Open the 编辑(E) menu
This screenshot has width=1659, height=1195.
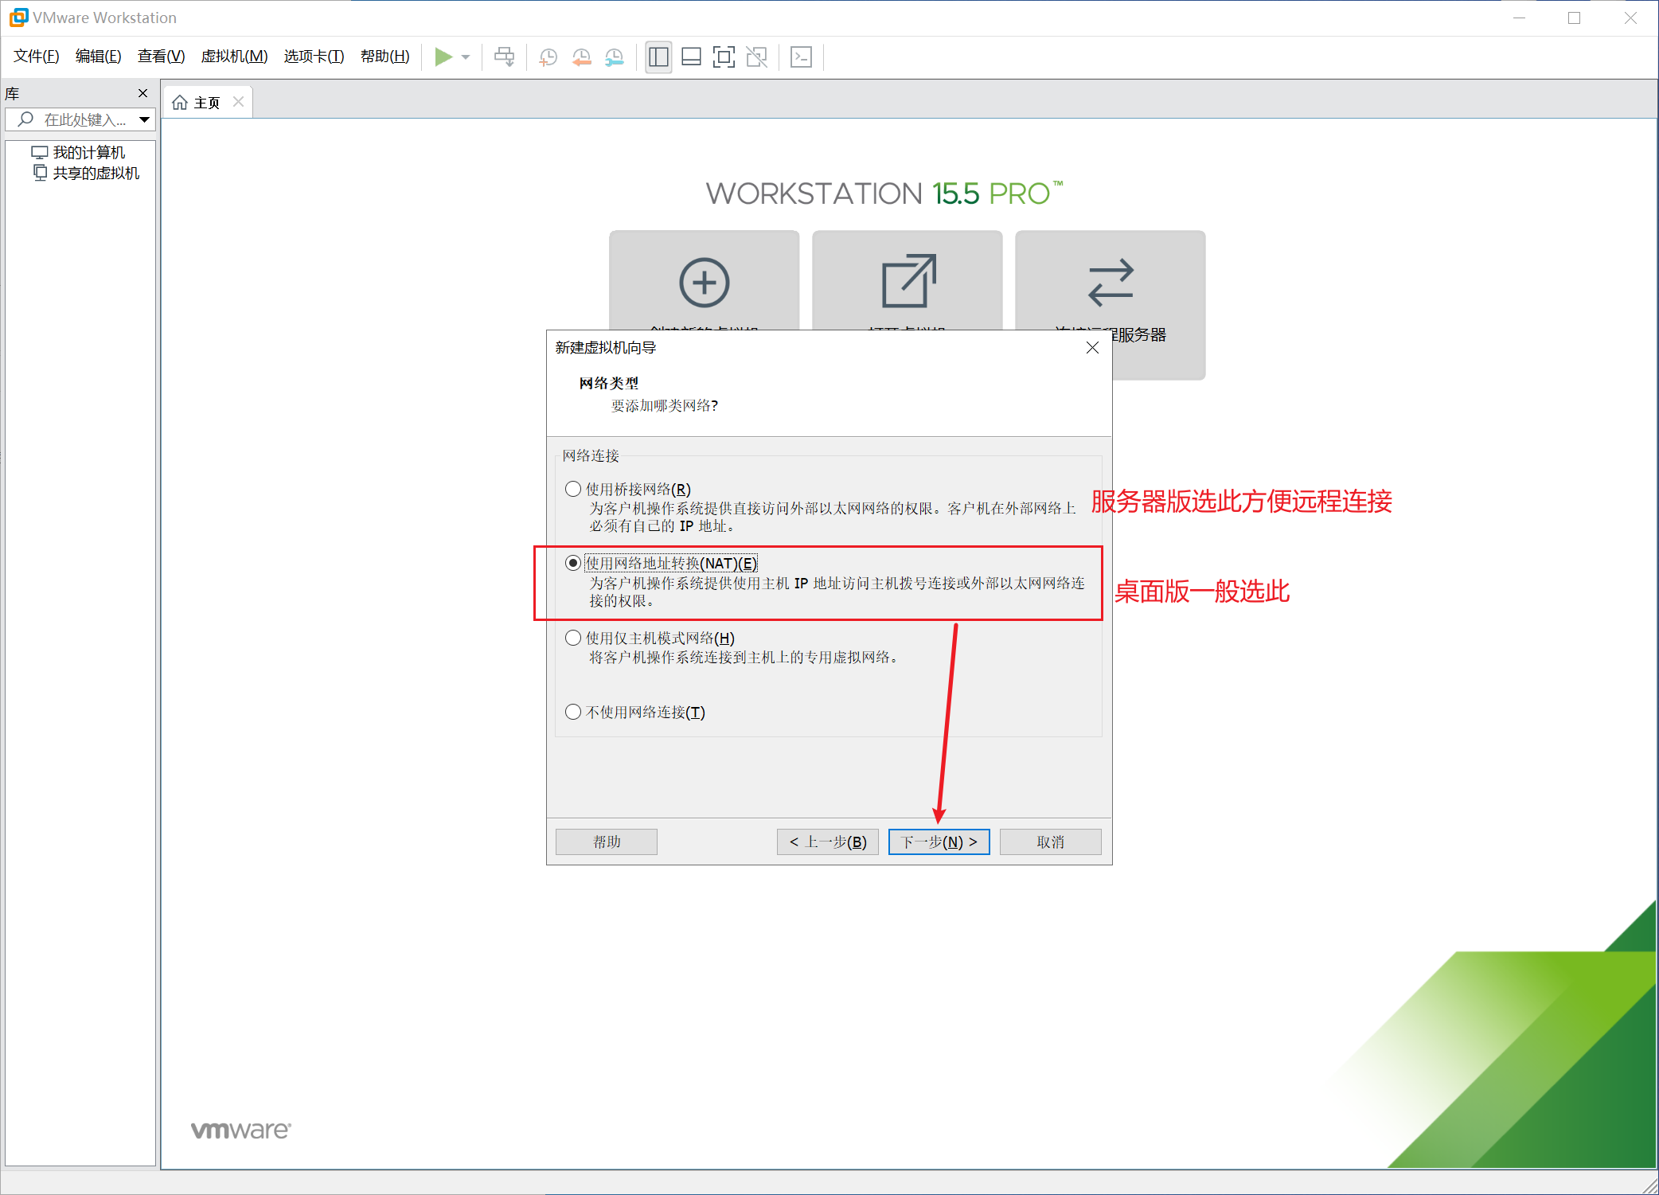click(98, 57)
